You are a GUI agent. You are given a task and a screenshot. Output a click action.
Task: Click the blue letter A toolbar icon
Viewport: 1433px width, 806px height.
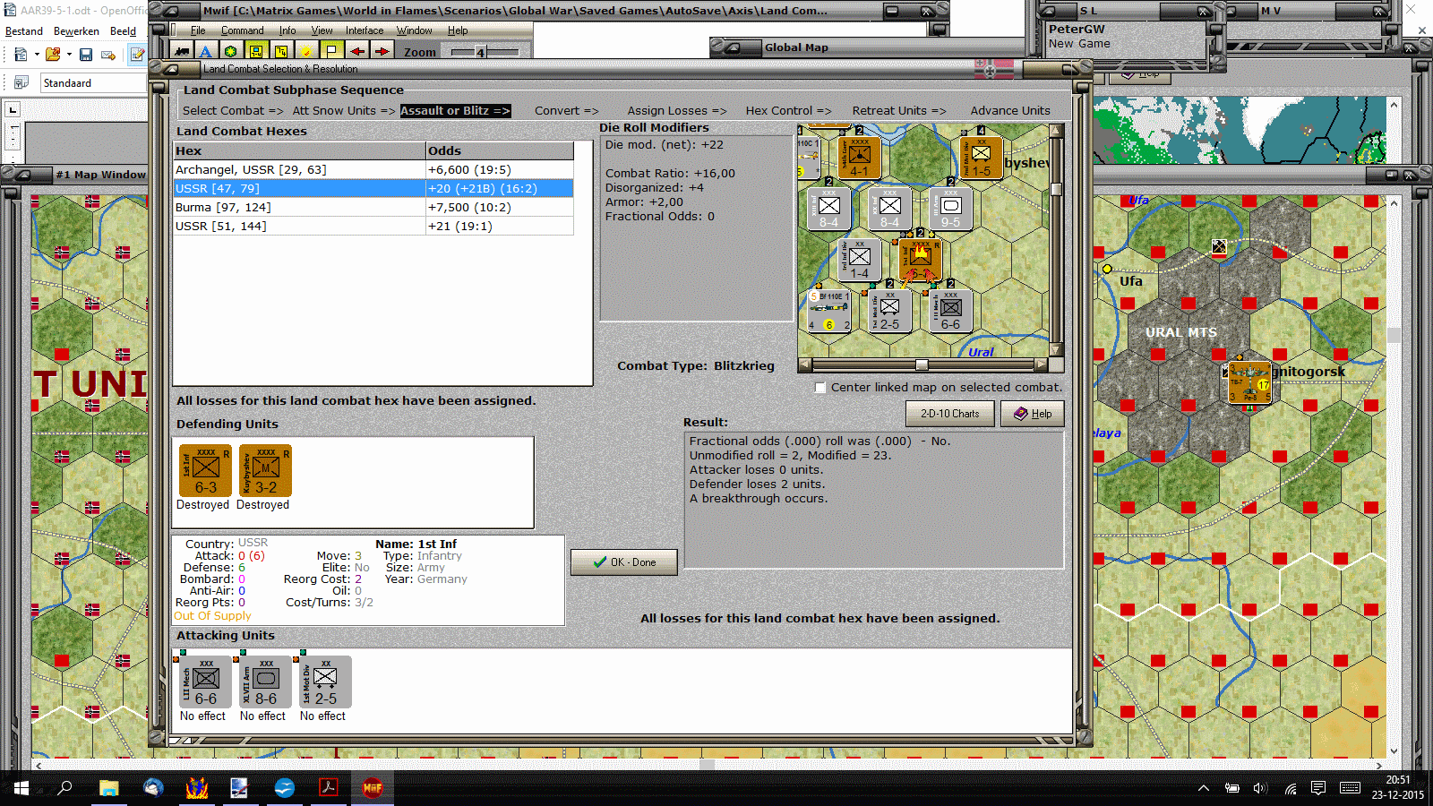[x=206, y=52]
